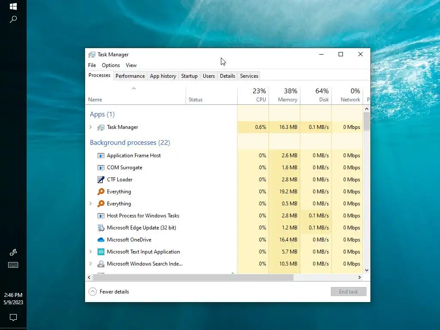
Task: Select the Microsoft OneDrive process name
Action: click(129, 240)
